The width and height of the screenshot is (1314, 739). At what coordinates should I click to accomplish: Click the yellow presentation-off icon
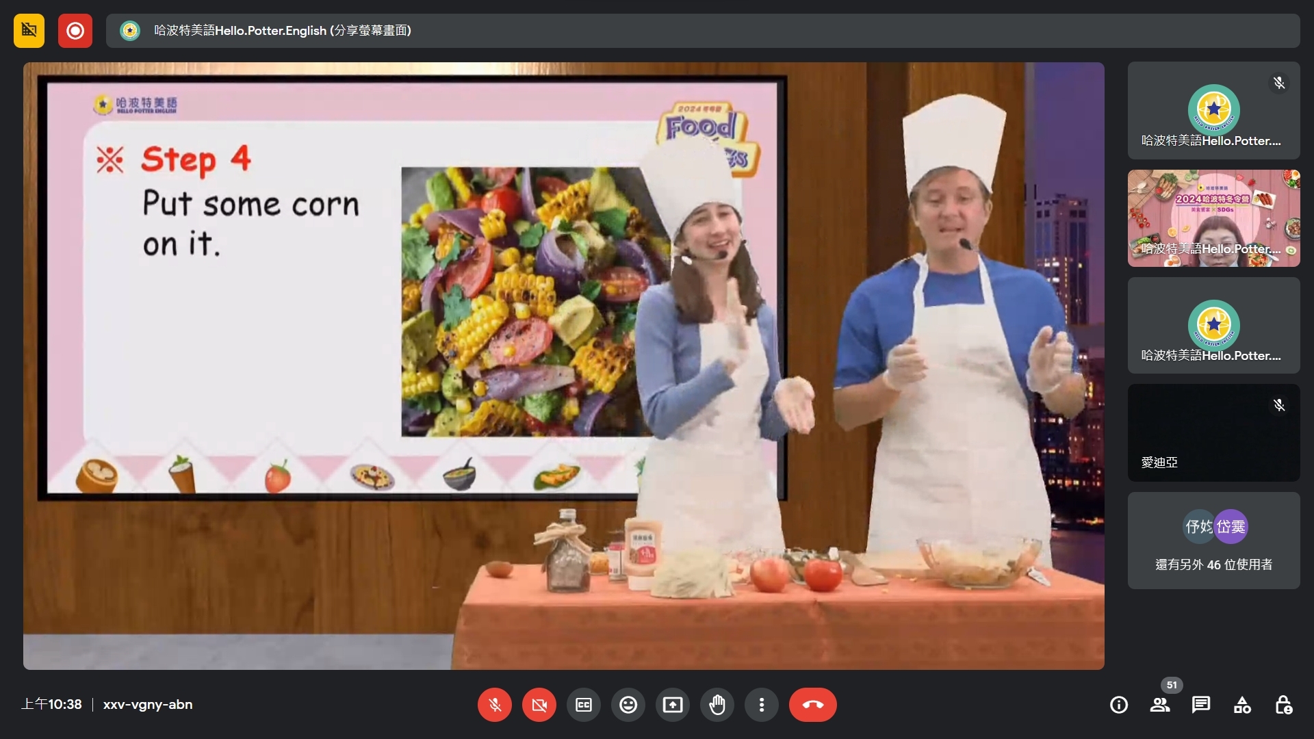click(29, 31)
